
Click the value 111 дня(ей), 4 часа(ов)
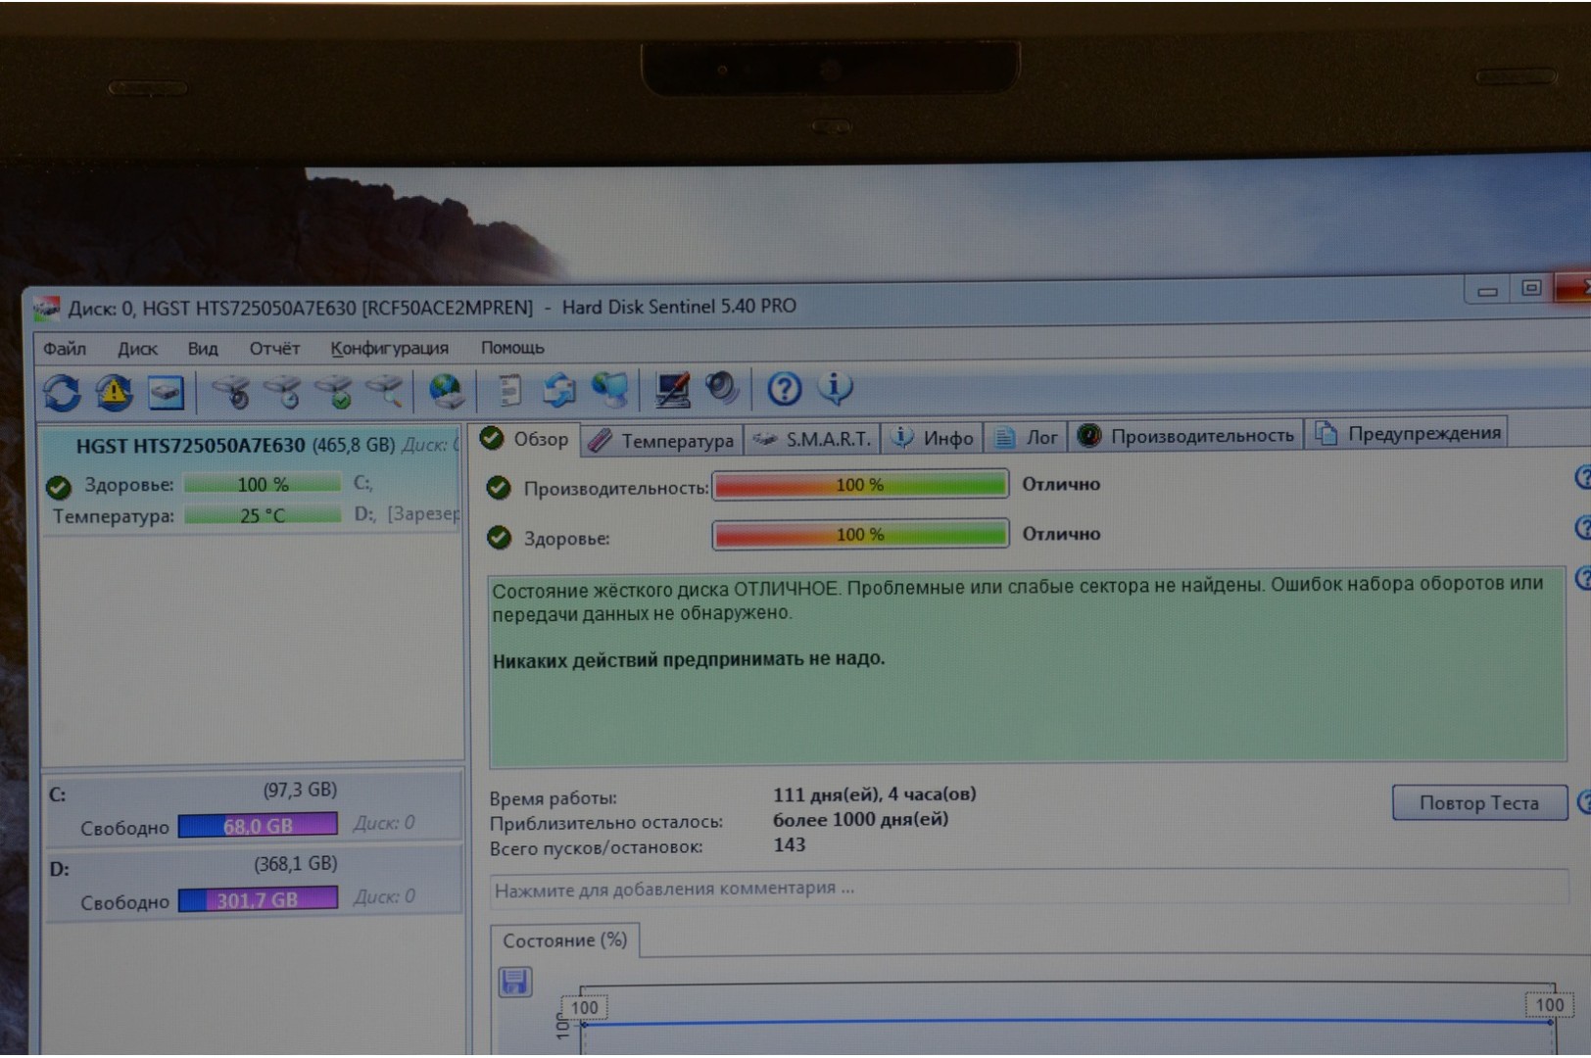click(874, 794)
